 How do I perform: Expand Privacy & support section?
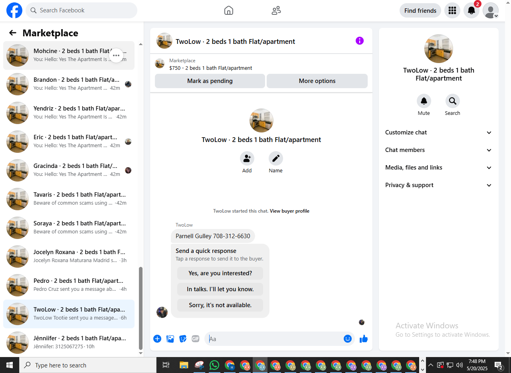(438, 185)
